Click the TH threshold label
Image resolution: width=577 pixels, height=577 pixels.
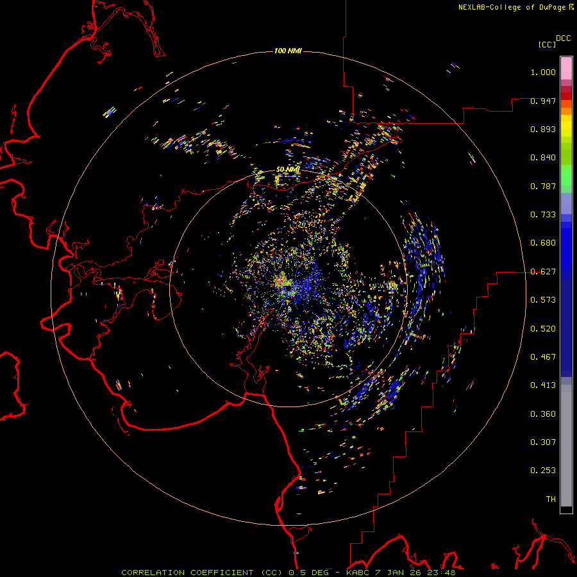(551, 499)
